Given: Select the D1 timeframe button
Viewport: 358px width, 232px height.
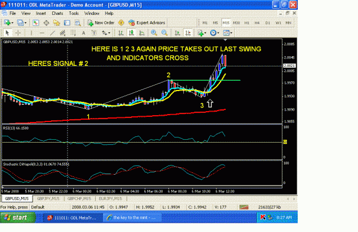Looking at the screenshot, I should [267, 22].
